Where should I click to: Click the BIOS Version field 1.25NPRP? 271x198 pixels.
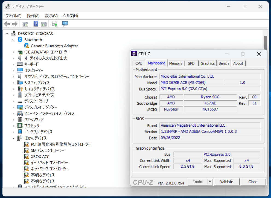point(210,132)
